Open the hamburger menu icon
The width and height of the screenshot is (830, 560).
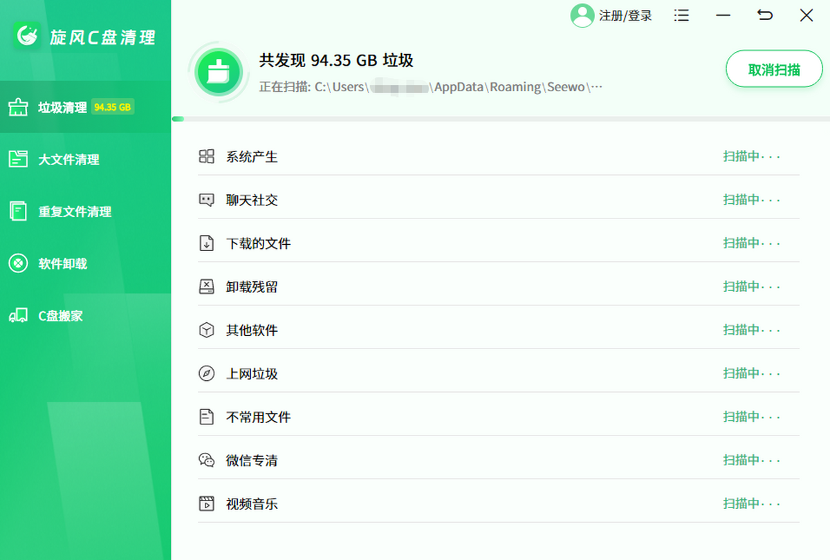click(x=682, y=15)
